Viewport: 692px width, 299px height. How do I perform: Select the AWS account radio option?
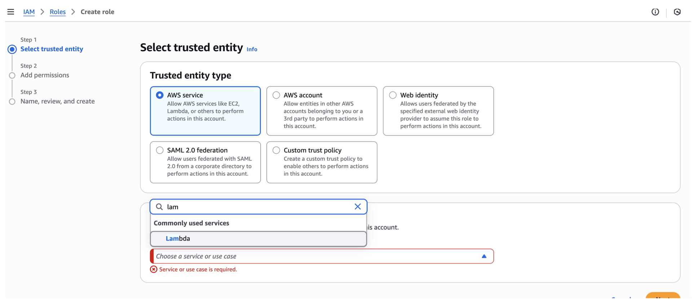(x=276, y=95)
